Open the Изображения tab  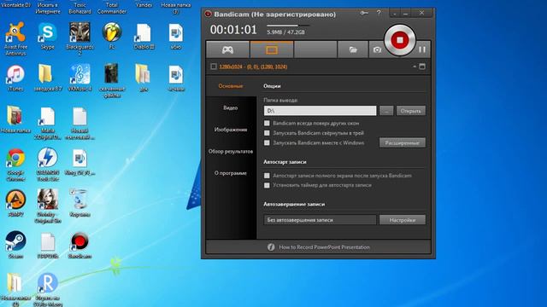tap(231, 130)
